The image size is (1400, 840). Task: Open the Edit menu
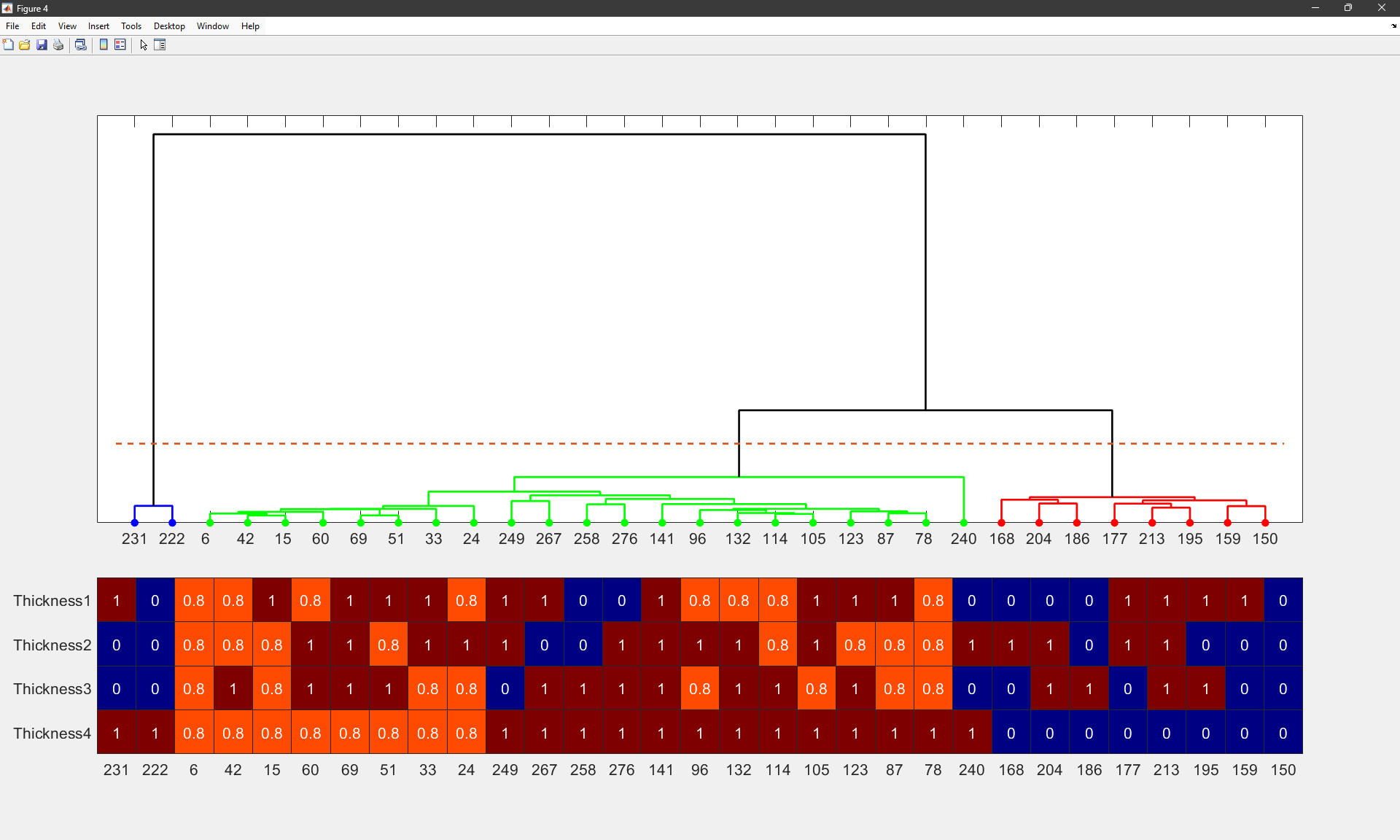tap(39, 26)
